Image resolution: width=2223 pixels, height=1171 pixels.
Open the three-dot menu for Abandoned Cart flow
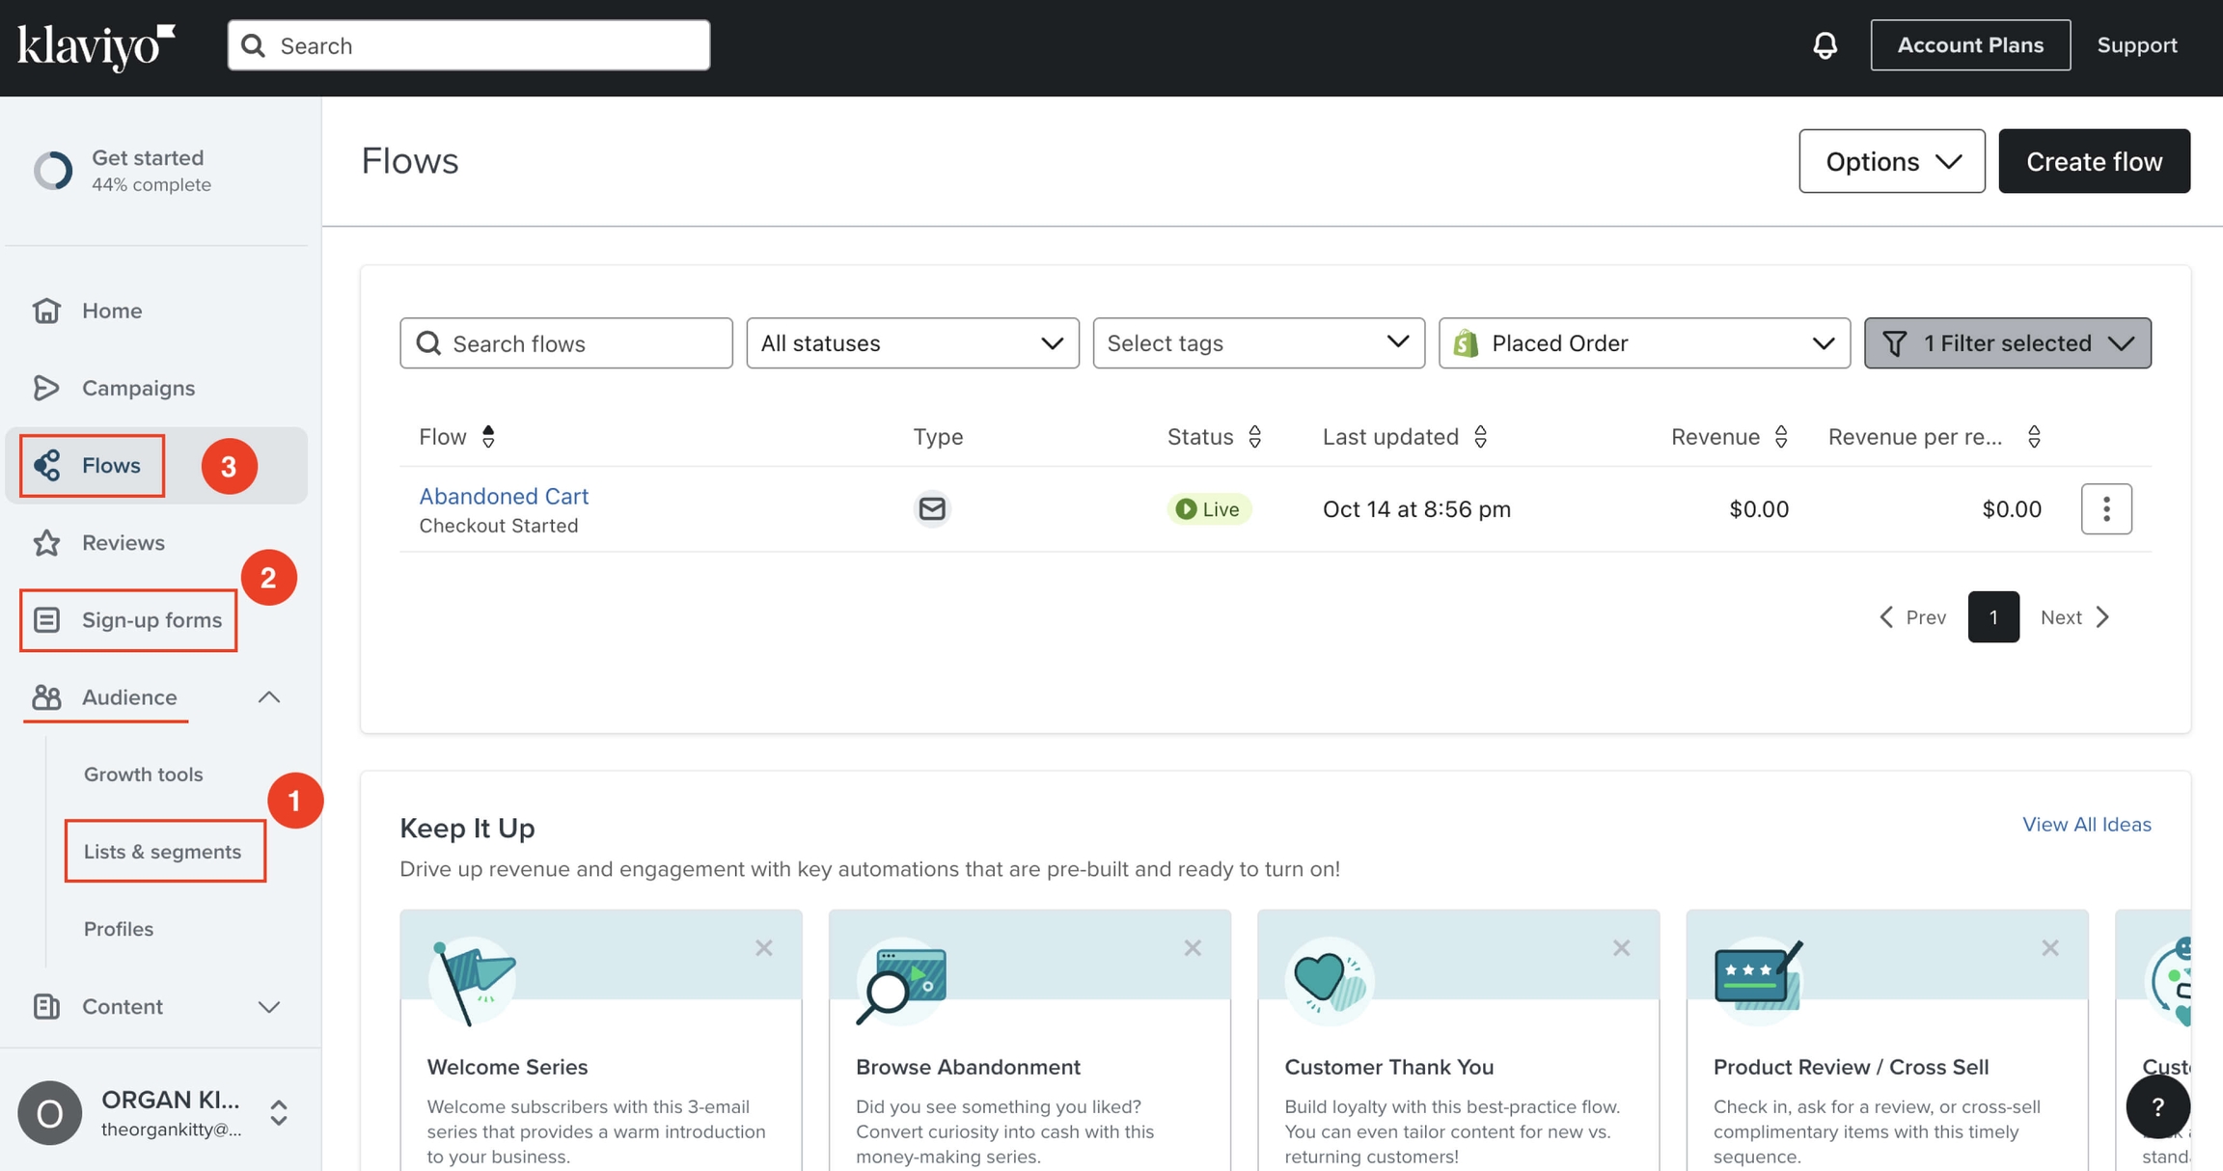pos(2106,508)
